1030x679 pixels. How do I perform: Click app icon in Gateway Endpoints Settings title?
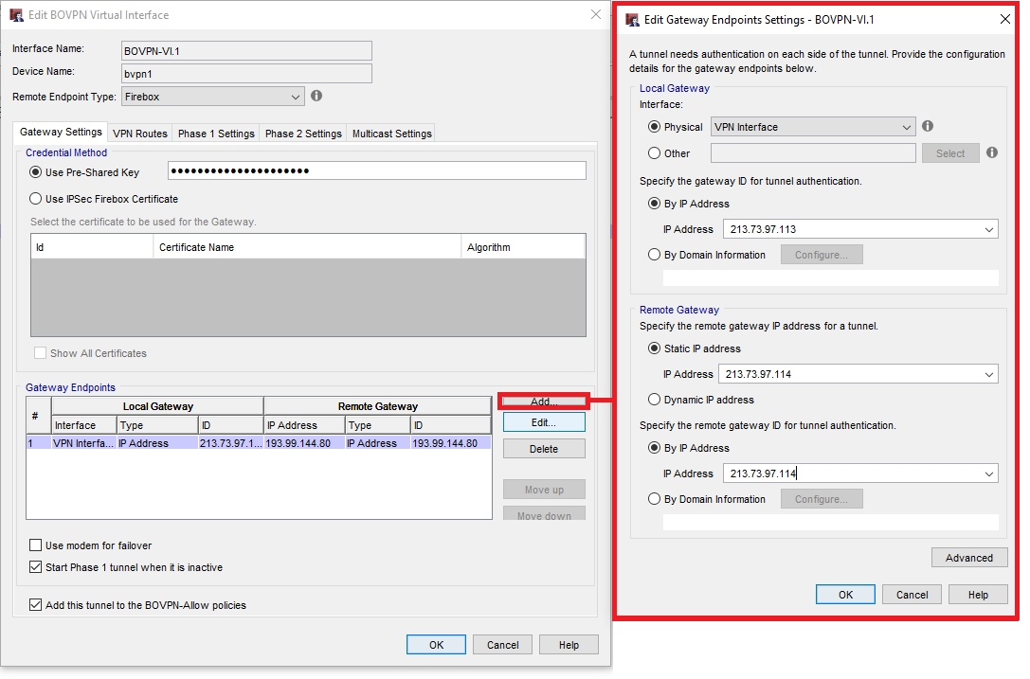(632, 19)
